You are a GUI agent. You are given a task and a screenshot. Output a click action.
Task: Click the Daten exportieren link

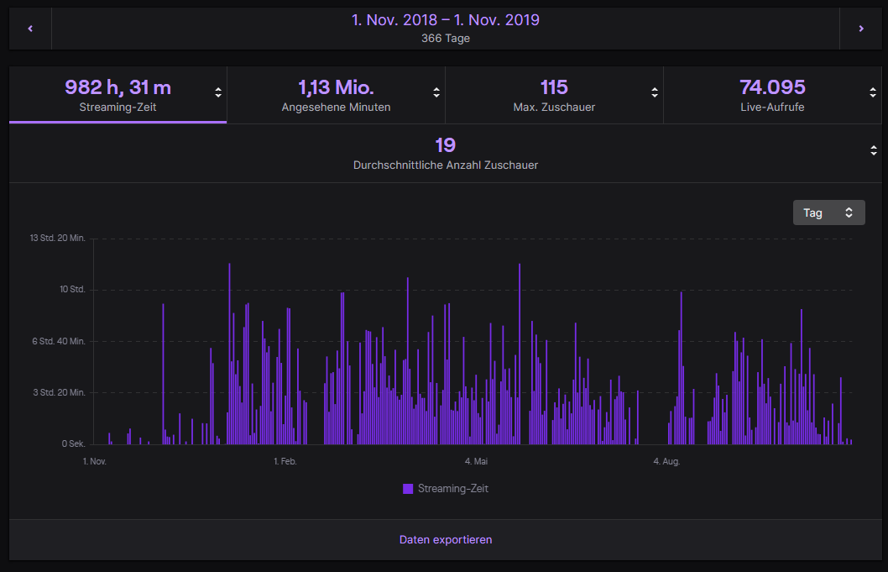point(446,540)
